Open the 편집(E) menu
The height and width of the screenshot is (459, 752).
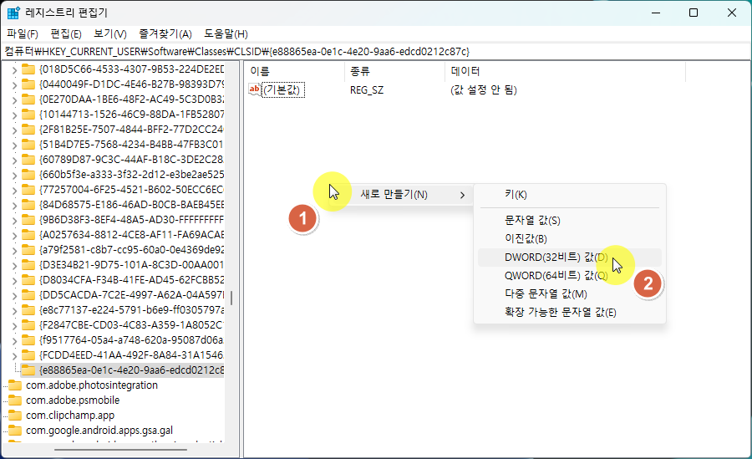(66, 34)
